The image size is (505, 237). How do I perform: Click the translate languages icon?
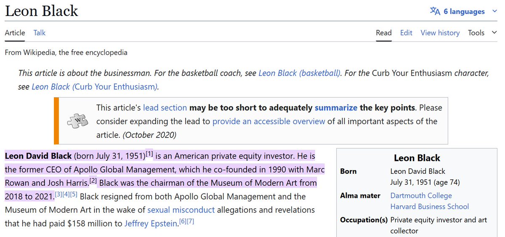(x=435, y=11)
